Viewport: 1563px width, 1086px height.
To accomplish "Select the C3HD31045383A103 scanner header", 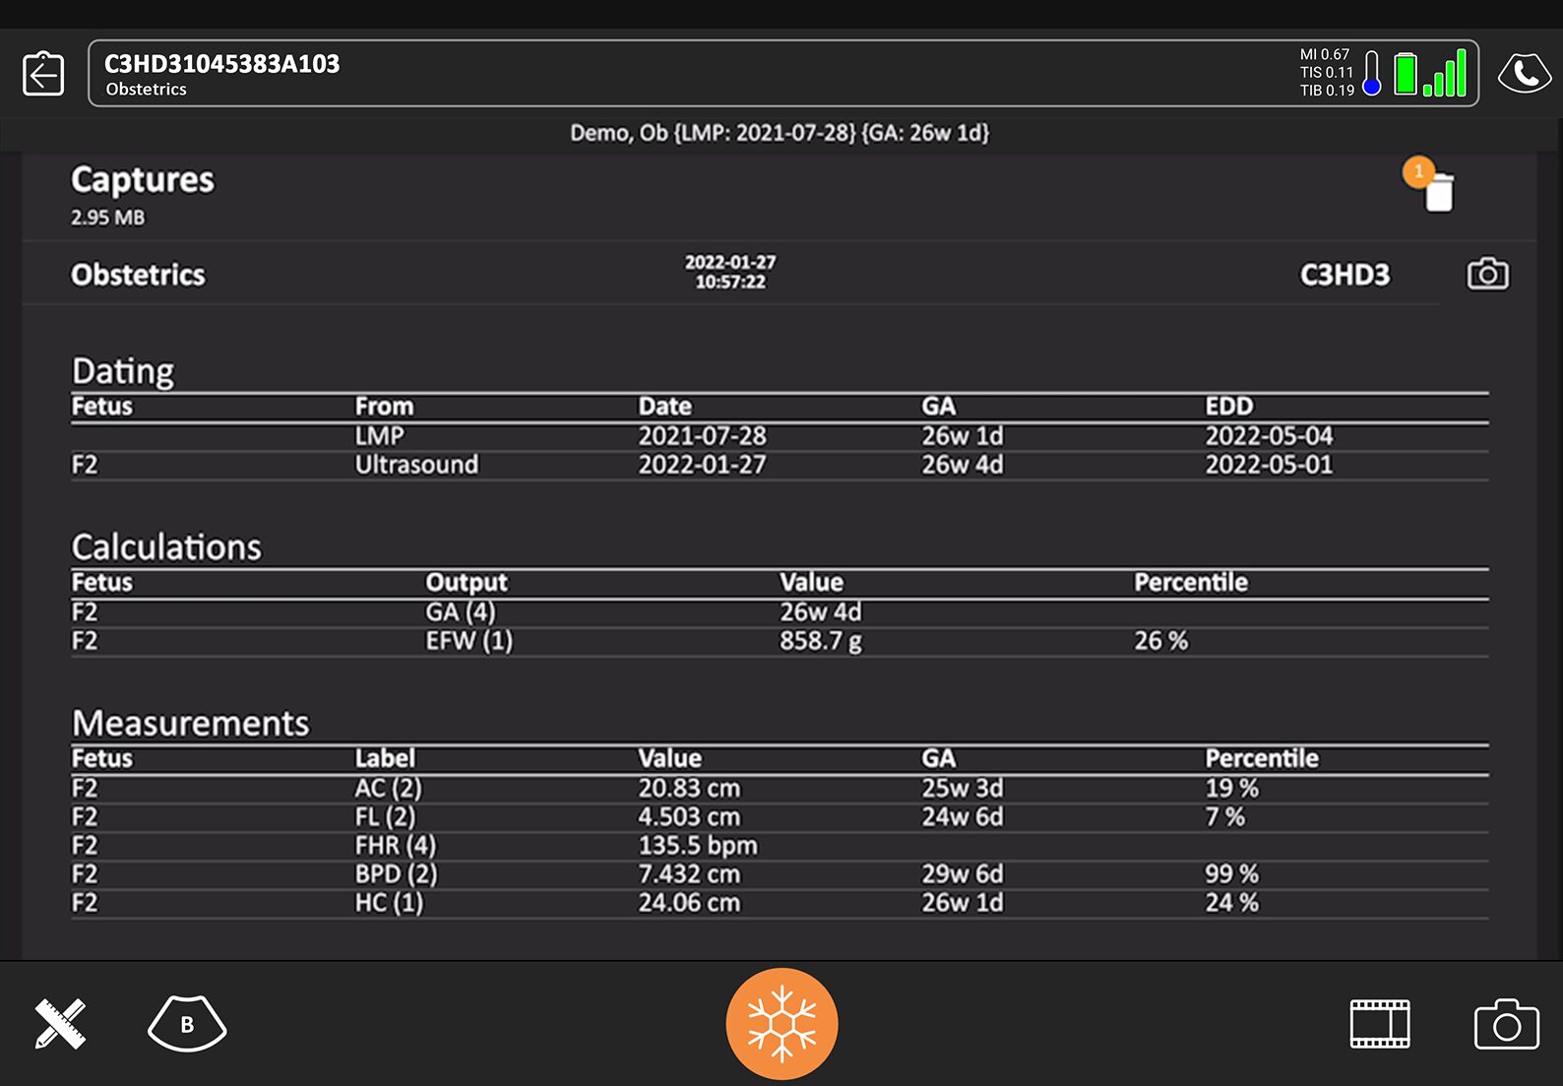I will pos(222,64).
